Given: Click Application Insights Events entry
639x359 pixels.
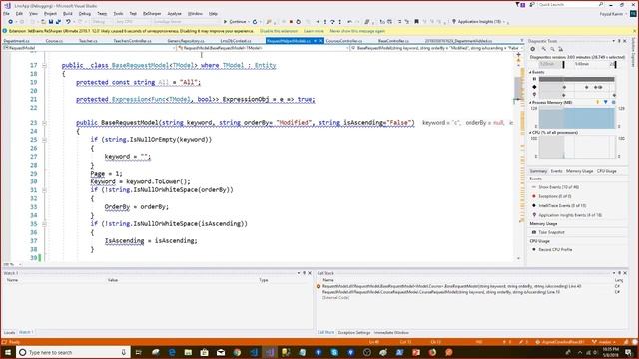Looking at the screenshot, I should pos(566,215).
